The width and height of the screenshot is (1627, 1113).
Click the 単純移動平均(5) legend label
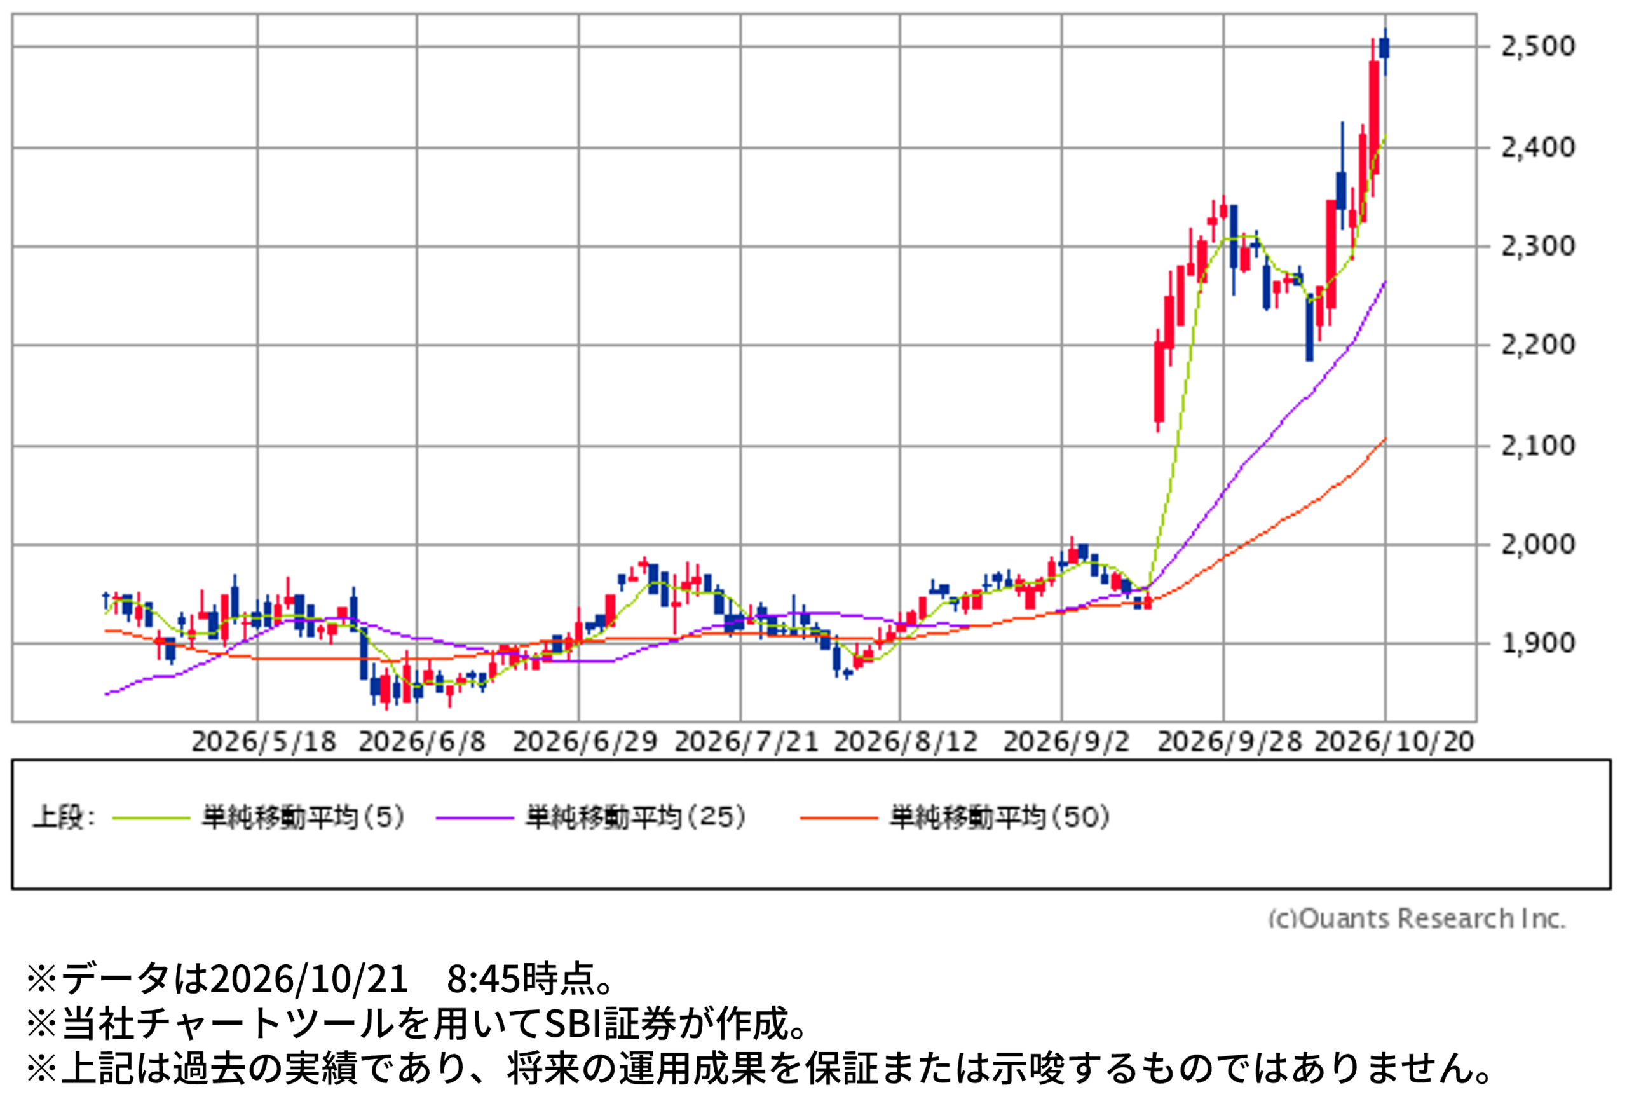pyautogui.click(x=304, y=817)
